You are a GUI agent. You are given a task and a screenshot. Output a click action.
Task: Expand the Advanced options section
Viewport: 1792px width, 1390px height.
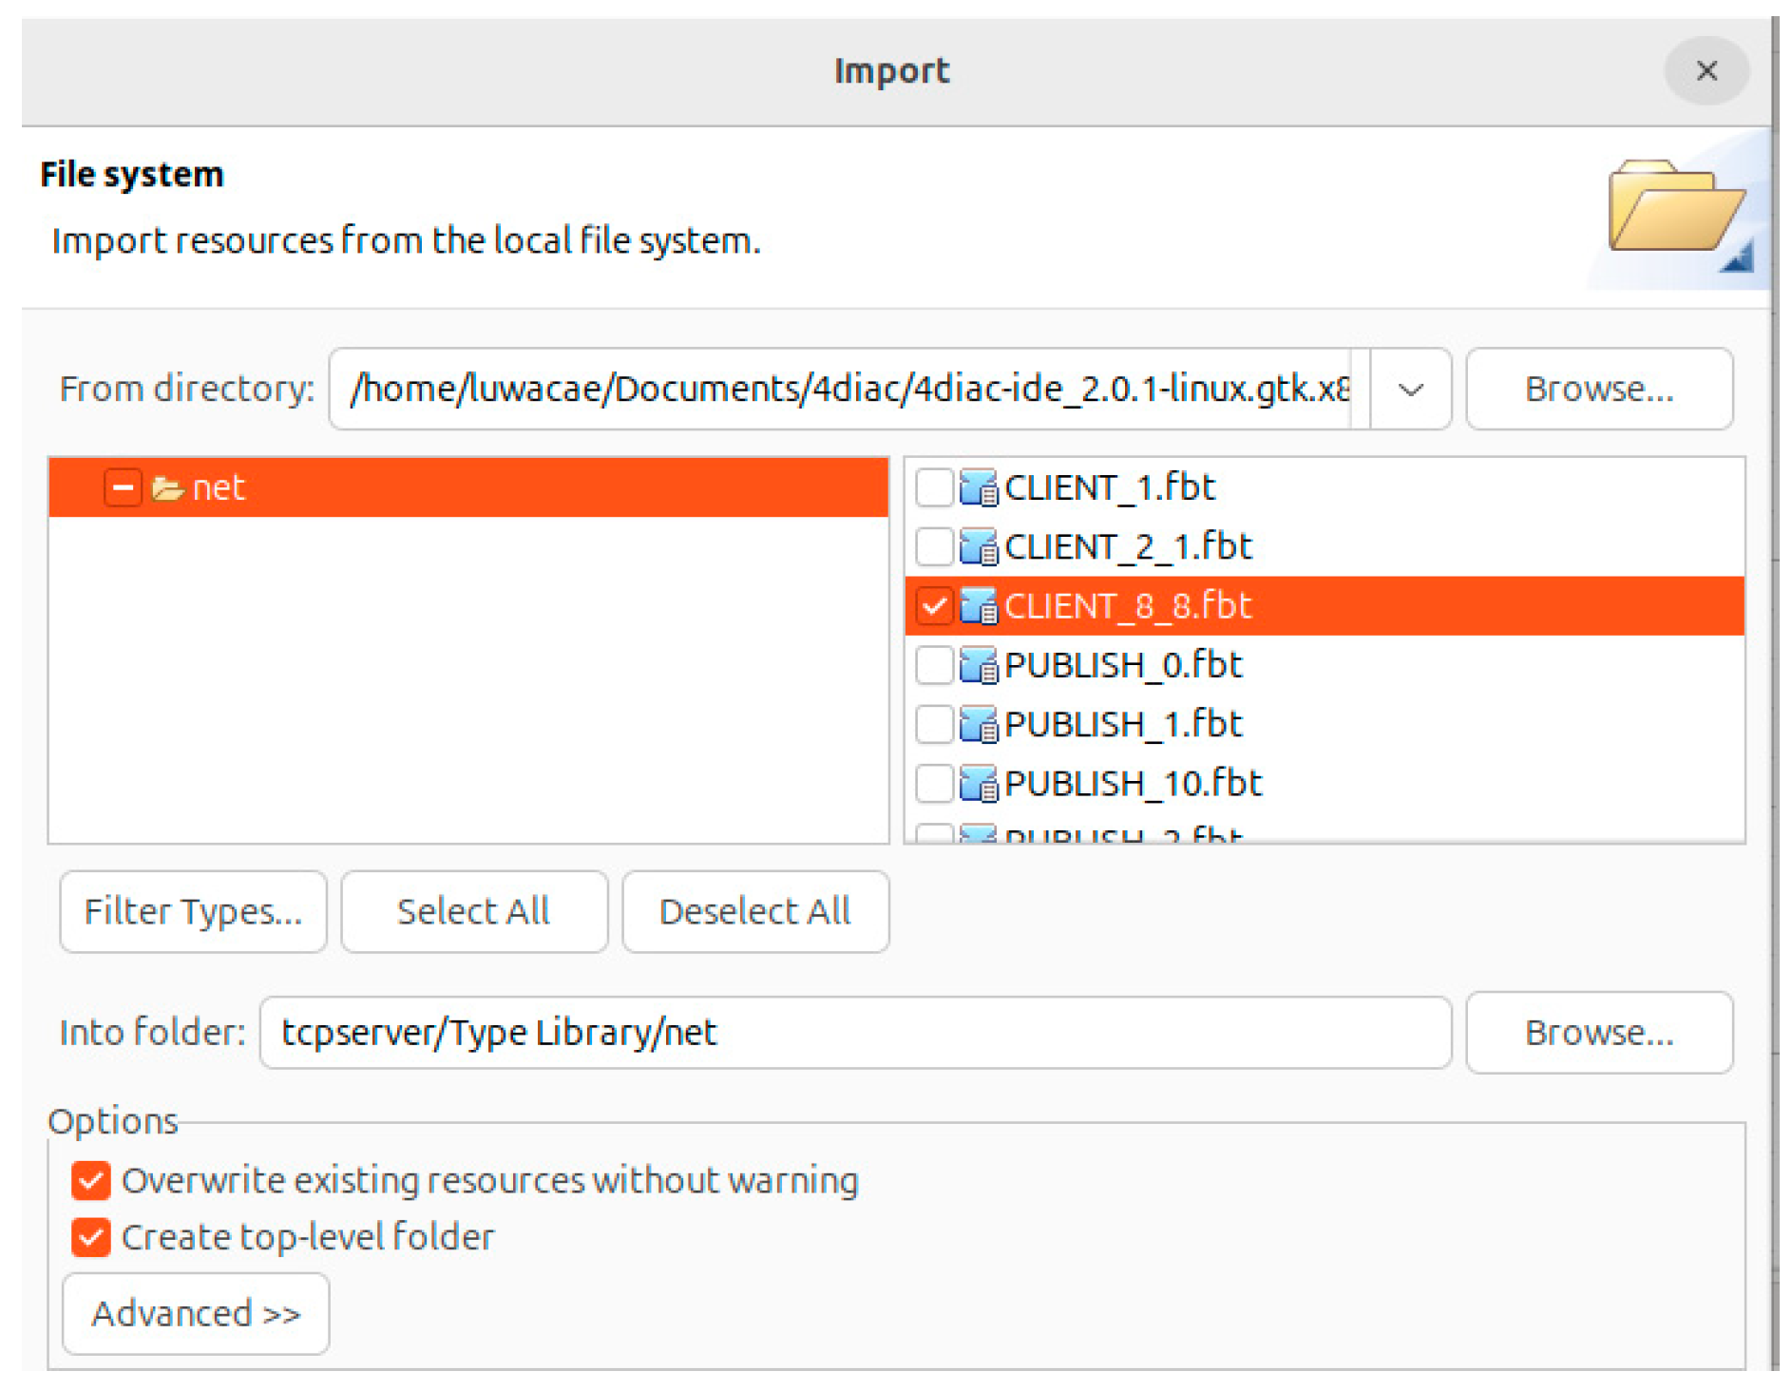click(196, 1313)
